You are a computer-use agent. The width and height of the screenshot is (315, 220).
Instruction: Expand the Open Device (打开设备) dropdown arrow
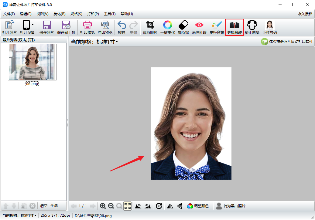point(33,25)
